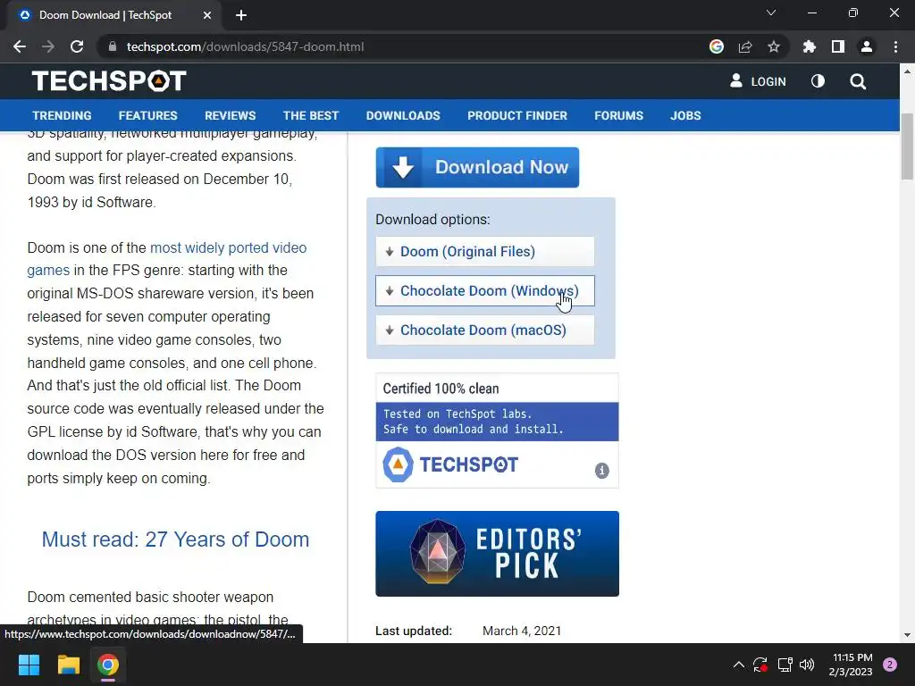Viewport: 915px width, 686px height.
Task: Click the Download Now button
Action: 477,167
